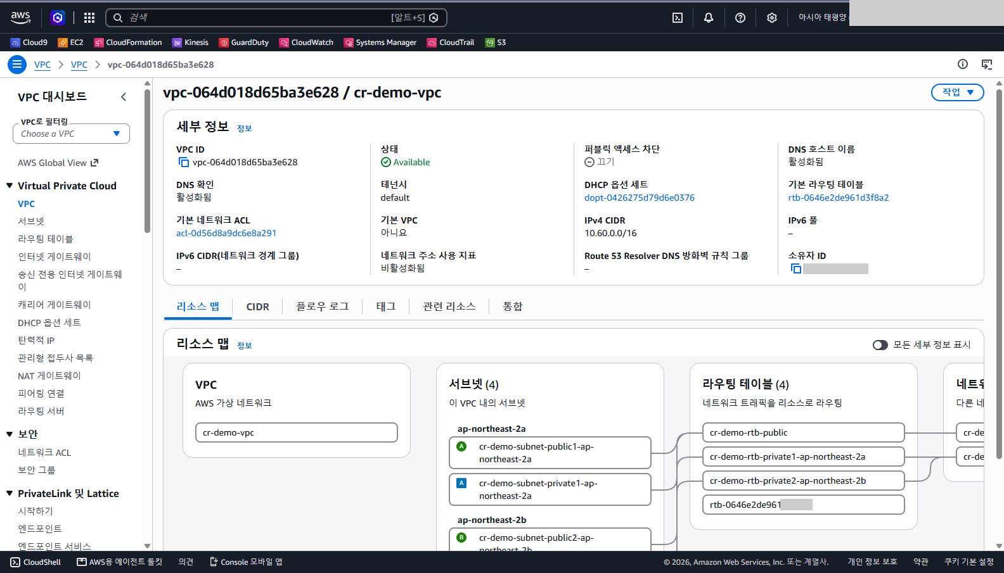Image resolution: width=1004 pixels, height=573 pixels.
Task: Open the EC2 favorite shortcut
Action: coord(70,42)
